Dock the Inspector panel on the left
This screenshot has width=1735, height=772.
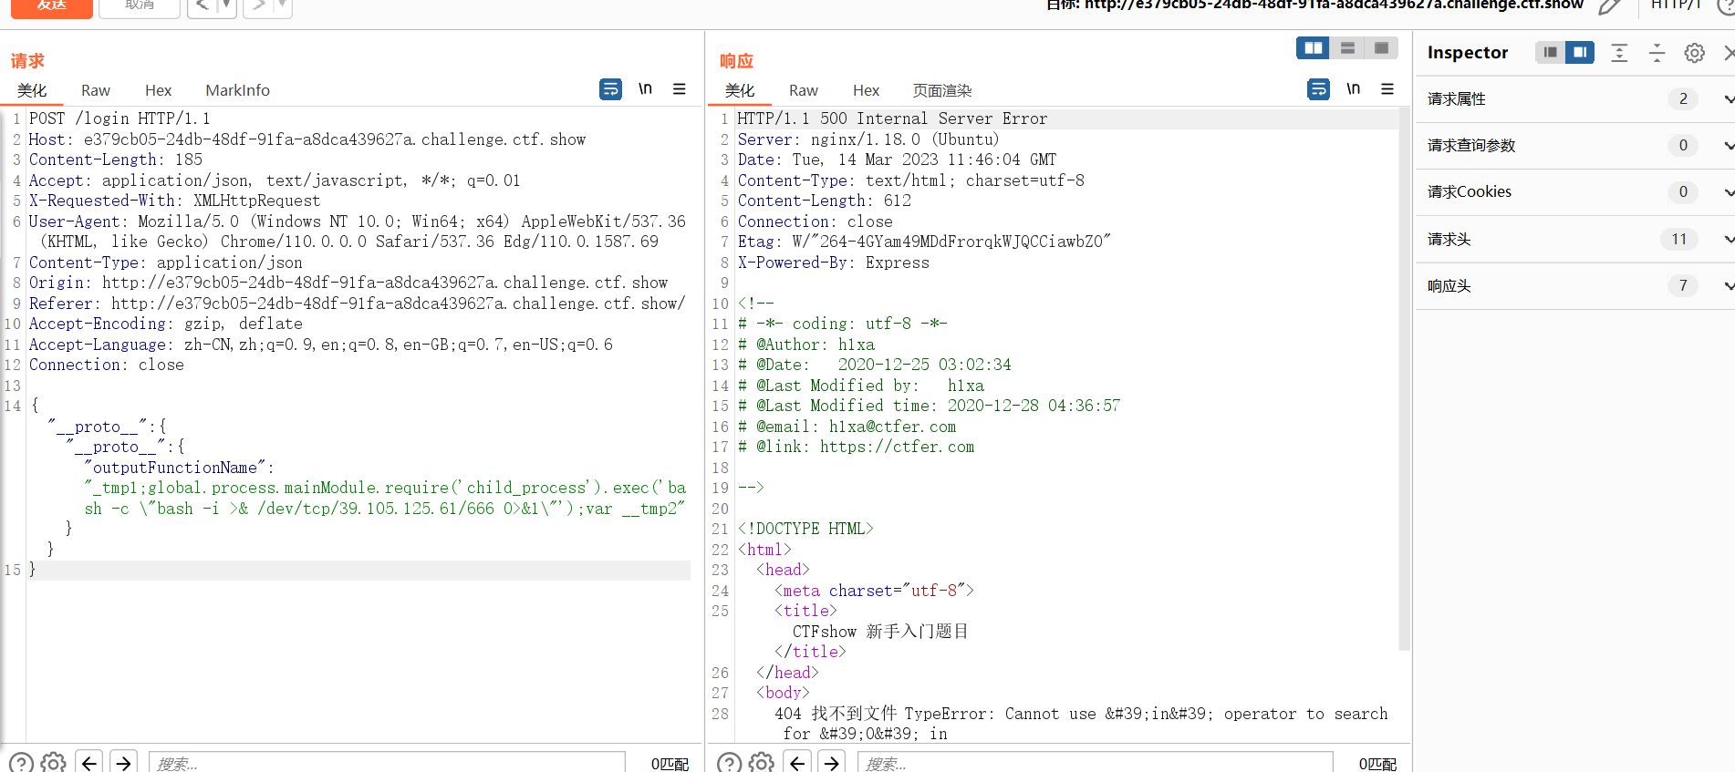pos(1550,53)
